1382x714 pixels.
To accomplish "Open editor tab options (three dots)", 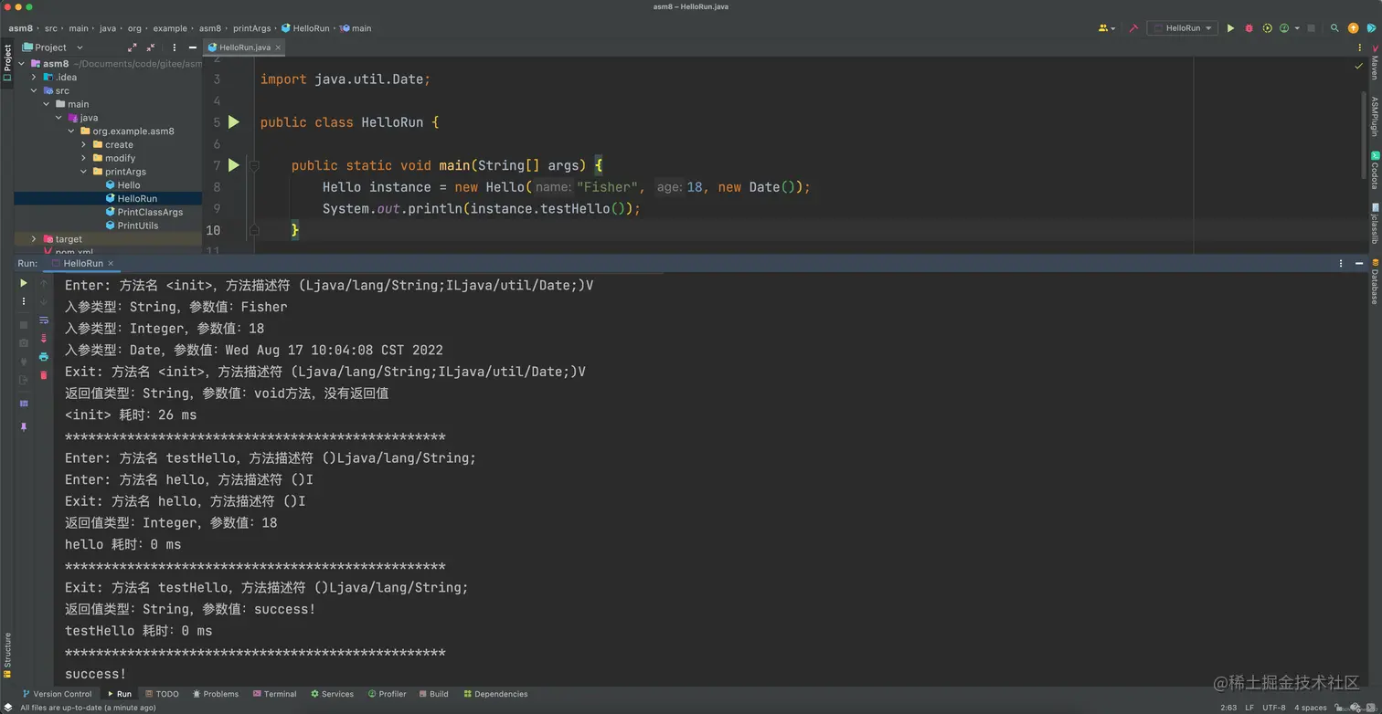I will tap(1361, 47).
